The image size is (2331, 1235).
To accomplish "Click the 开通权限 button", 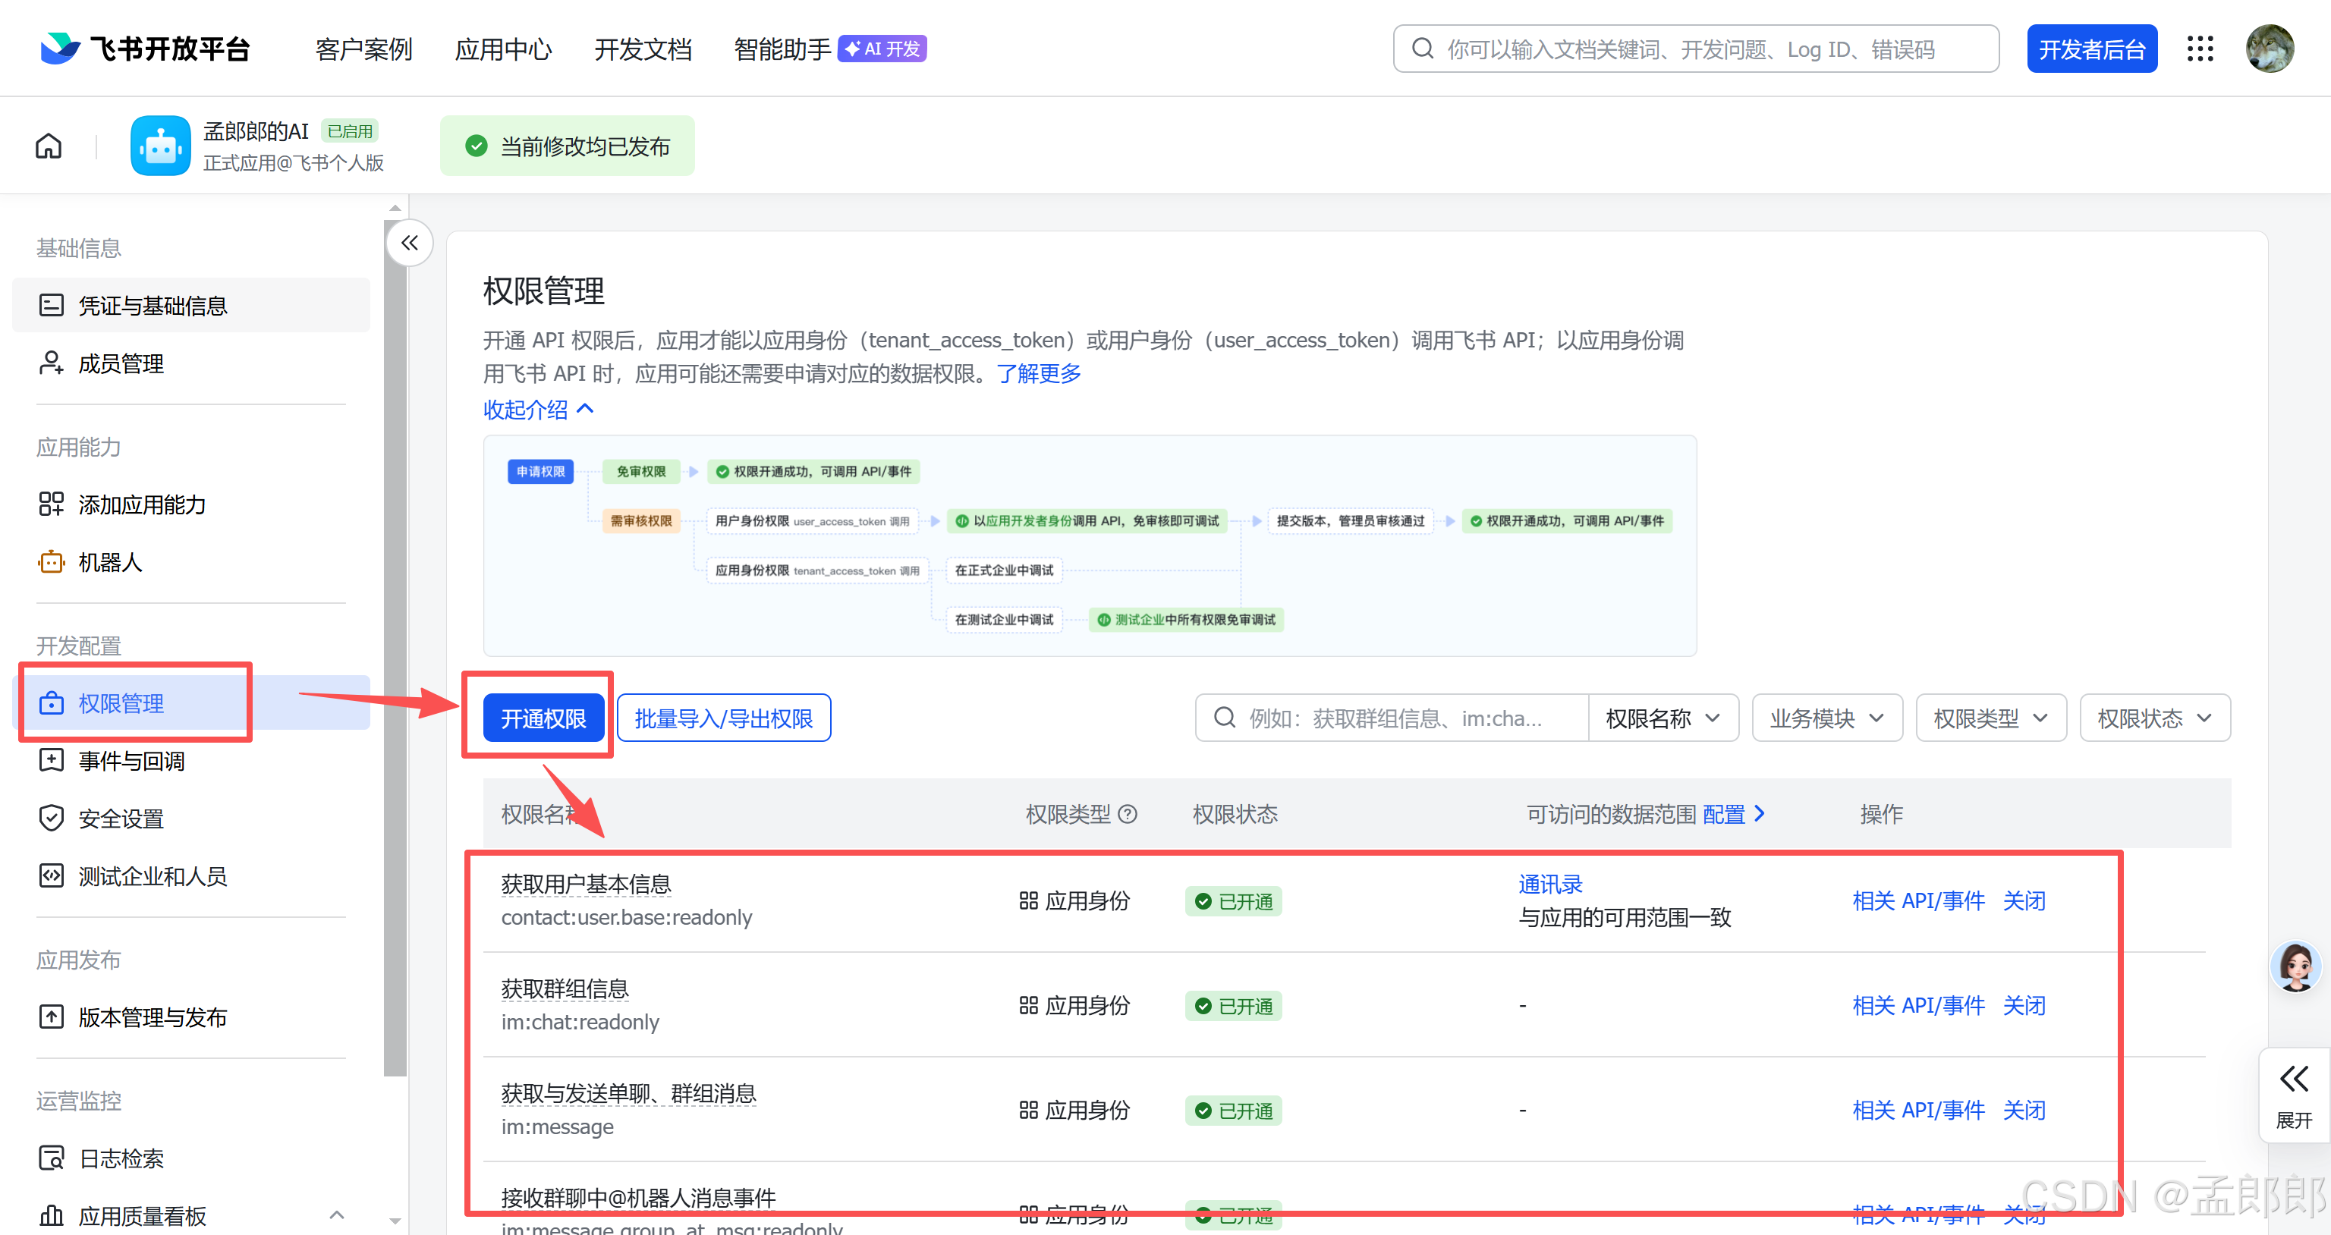I will (x=543, y=718).
